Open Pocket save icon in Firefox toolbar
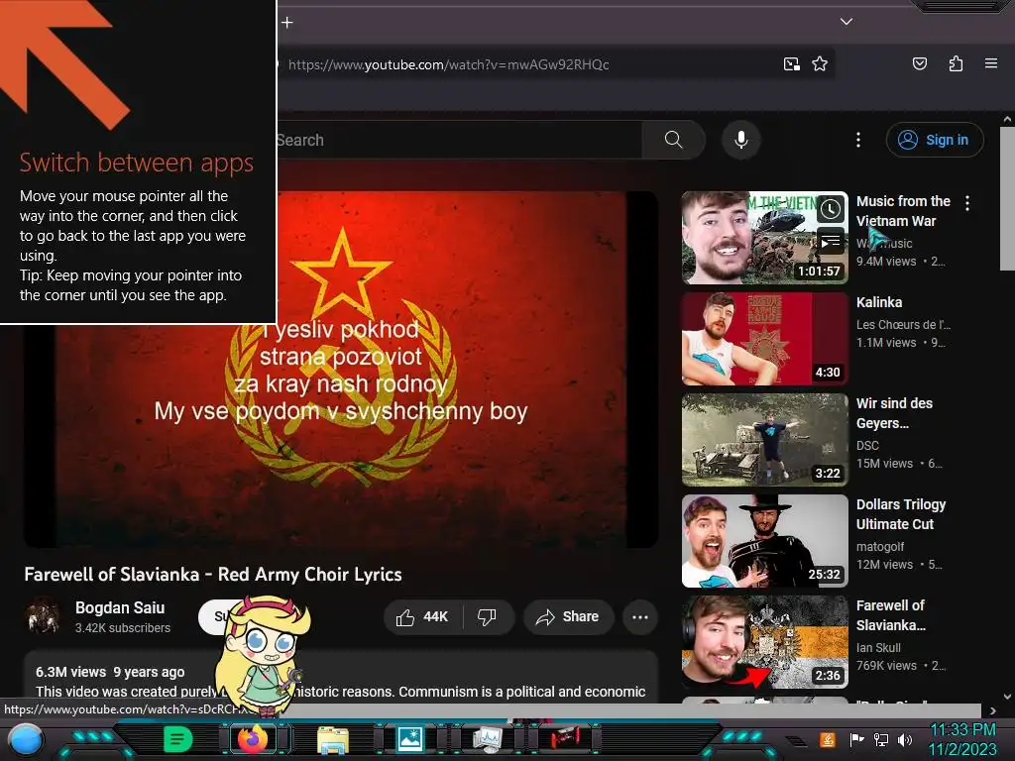This screenshot has height=761, width=1015. (919, 63)
